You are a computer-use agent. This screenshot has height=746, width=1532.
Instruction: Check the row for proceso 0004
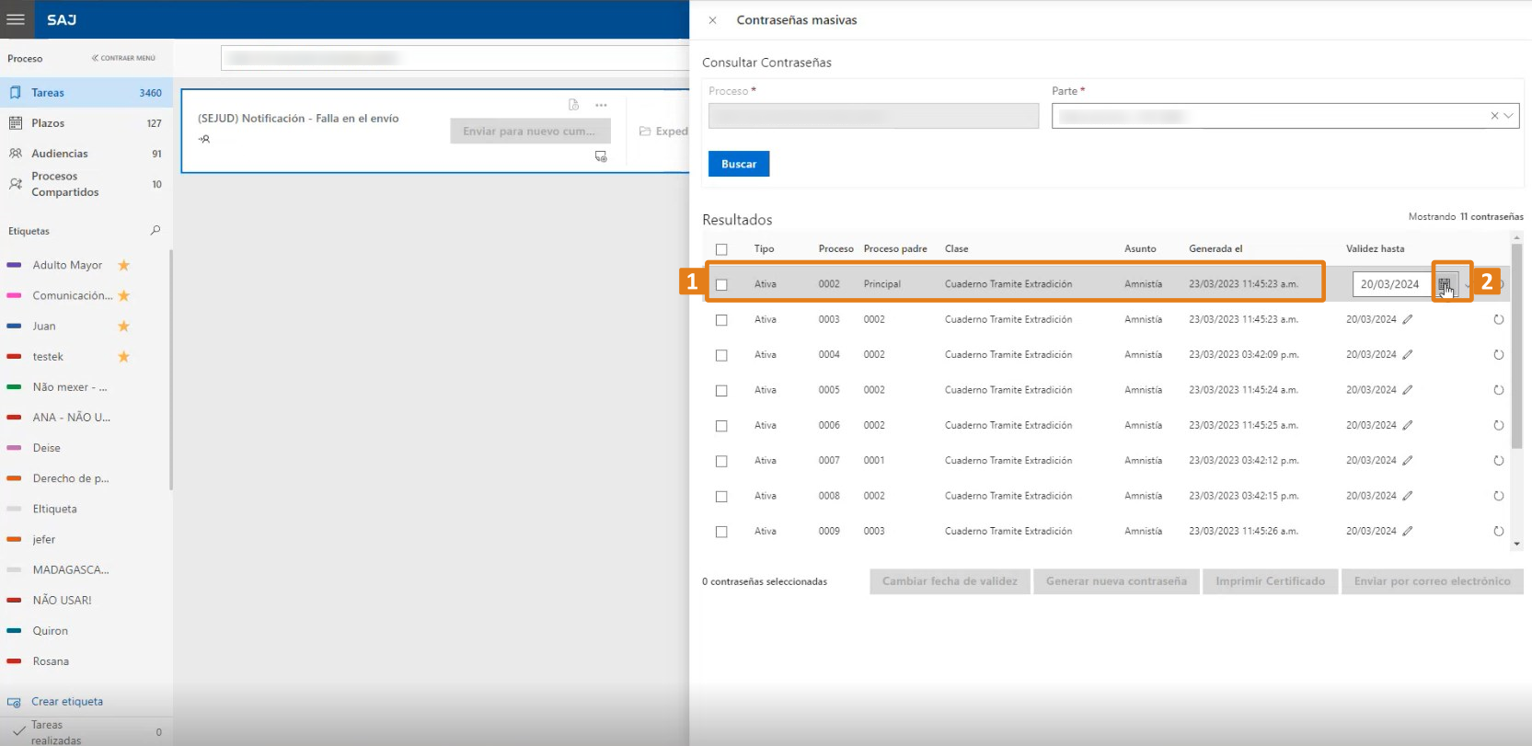click(721, 355)
